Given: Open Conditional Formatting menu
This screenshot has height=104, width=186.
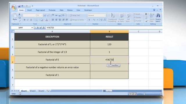Looking at the screenshot, I should [x=112, y=18].
